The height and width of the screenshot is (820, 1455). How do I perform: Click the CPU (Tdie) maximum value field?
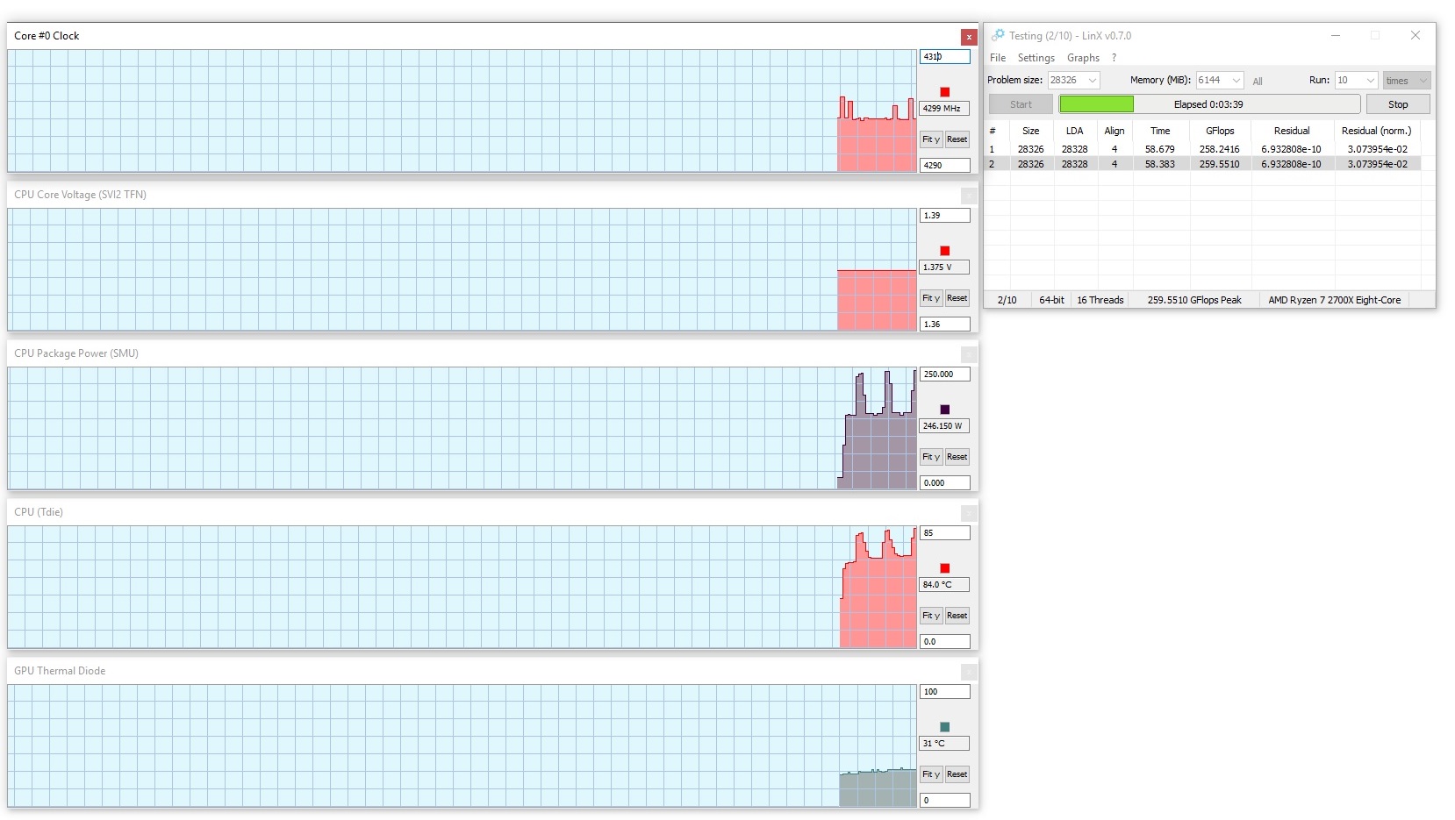coord(944,533)
